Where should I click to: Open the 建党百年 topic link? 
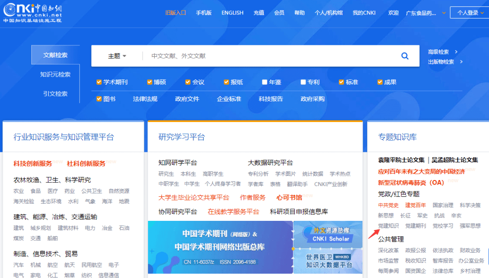point(415,205)
